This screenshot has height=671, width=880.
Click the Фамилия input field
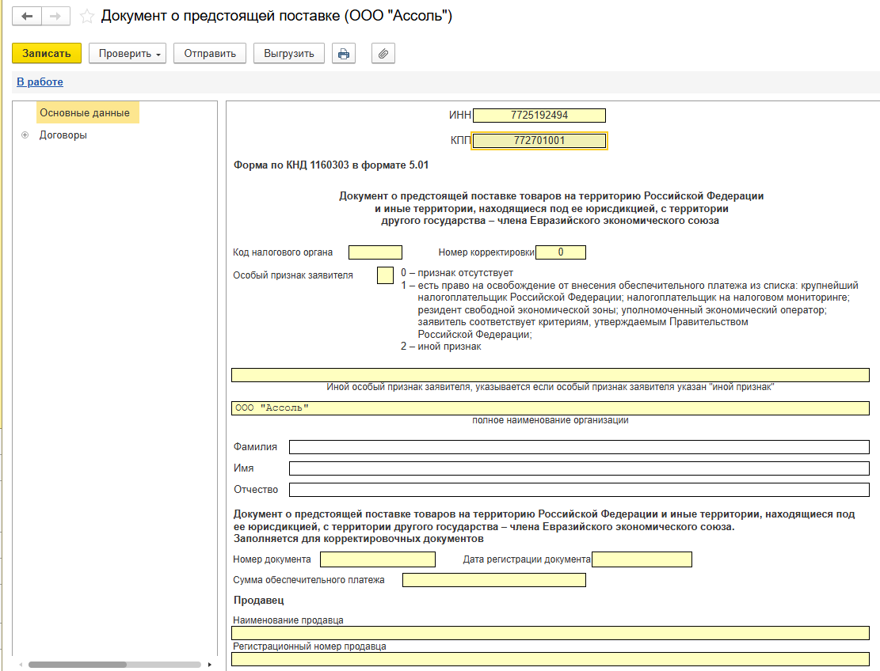pyautogui.click(x=578, y=447)
